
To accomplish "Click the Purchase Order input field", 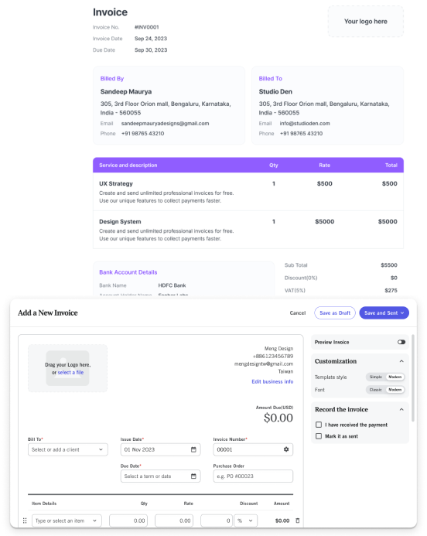I will pos(253,476).
